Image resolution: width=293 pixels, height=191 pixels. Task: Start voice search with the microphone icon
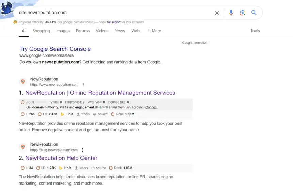[x=231, y=13]
